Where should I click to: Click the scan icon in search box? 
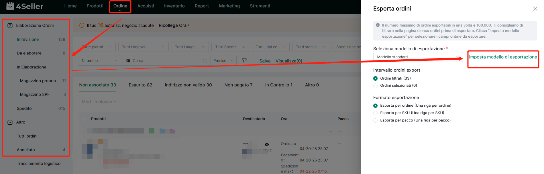tap(128, 61)
